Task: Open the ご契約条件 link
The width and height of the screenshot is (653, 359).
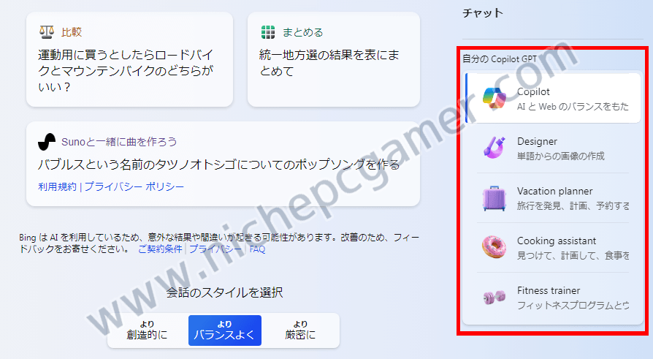Action: pos(161,249)
